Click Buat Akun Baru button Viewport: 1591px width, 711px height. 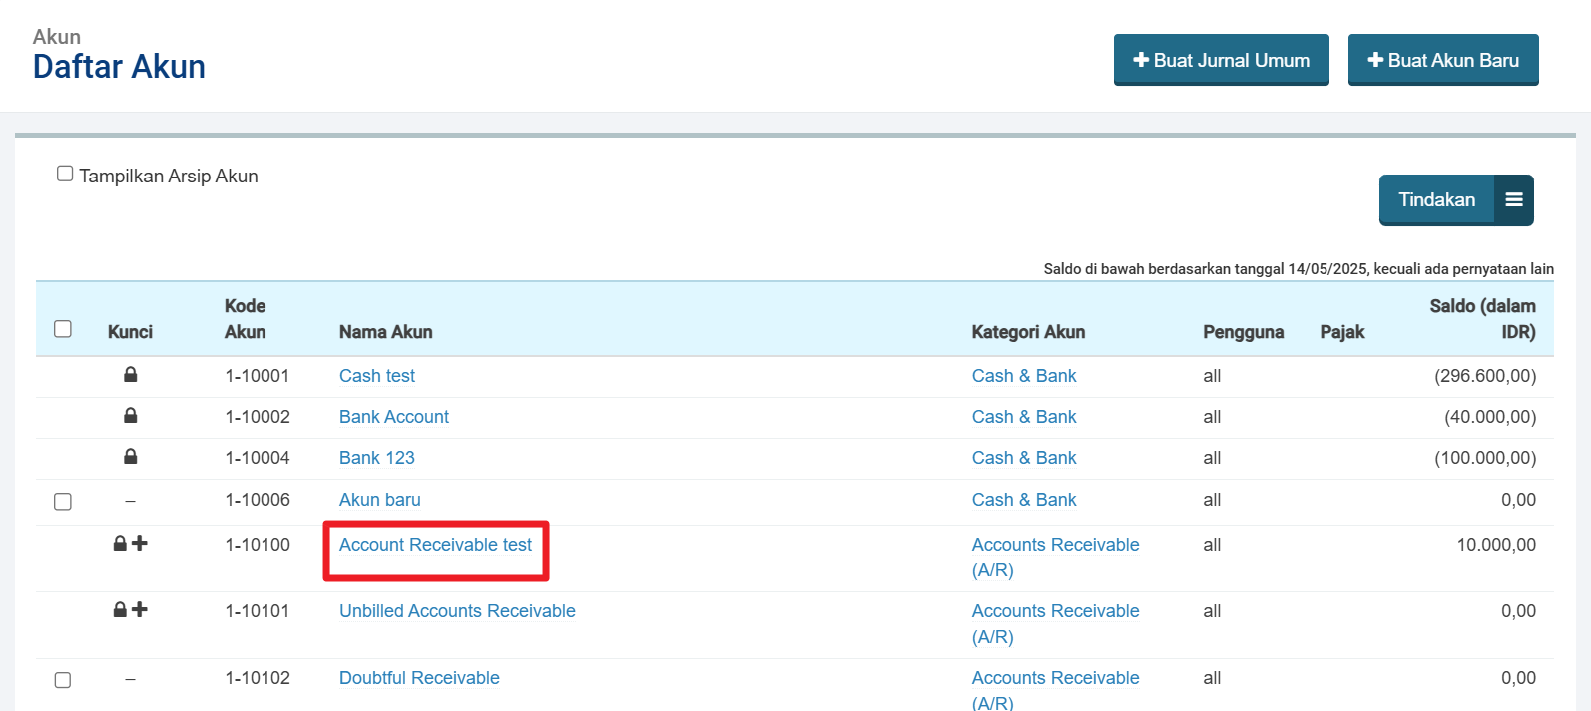click(1442, 60)
